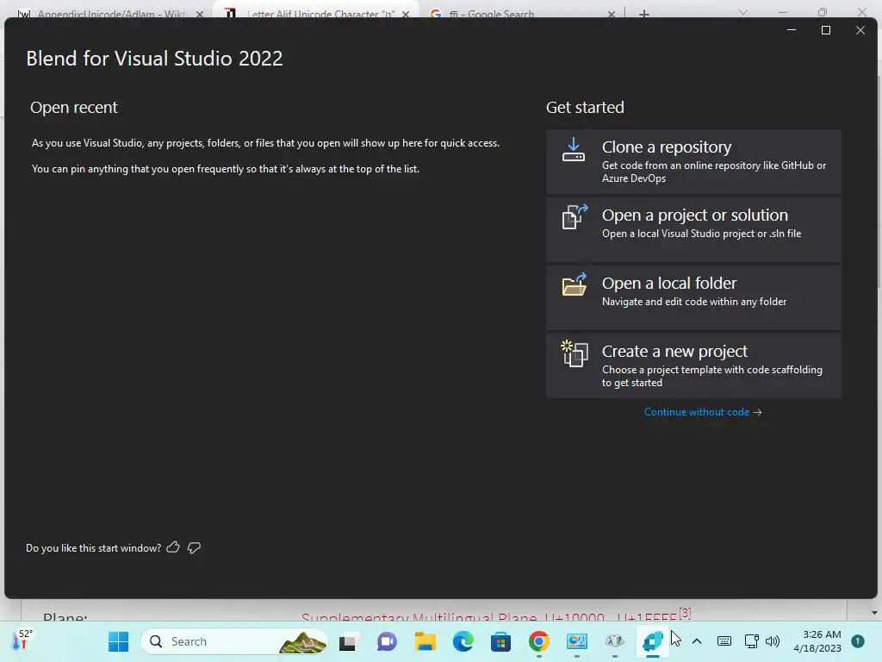The height and width of the screenshot is (662, 882).
Task: Close the Appendix:Unicode/Adlam browser tab
Action: tap(200, 14)
